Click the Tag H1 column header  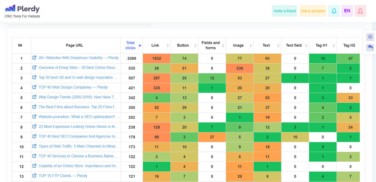321,45
